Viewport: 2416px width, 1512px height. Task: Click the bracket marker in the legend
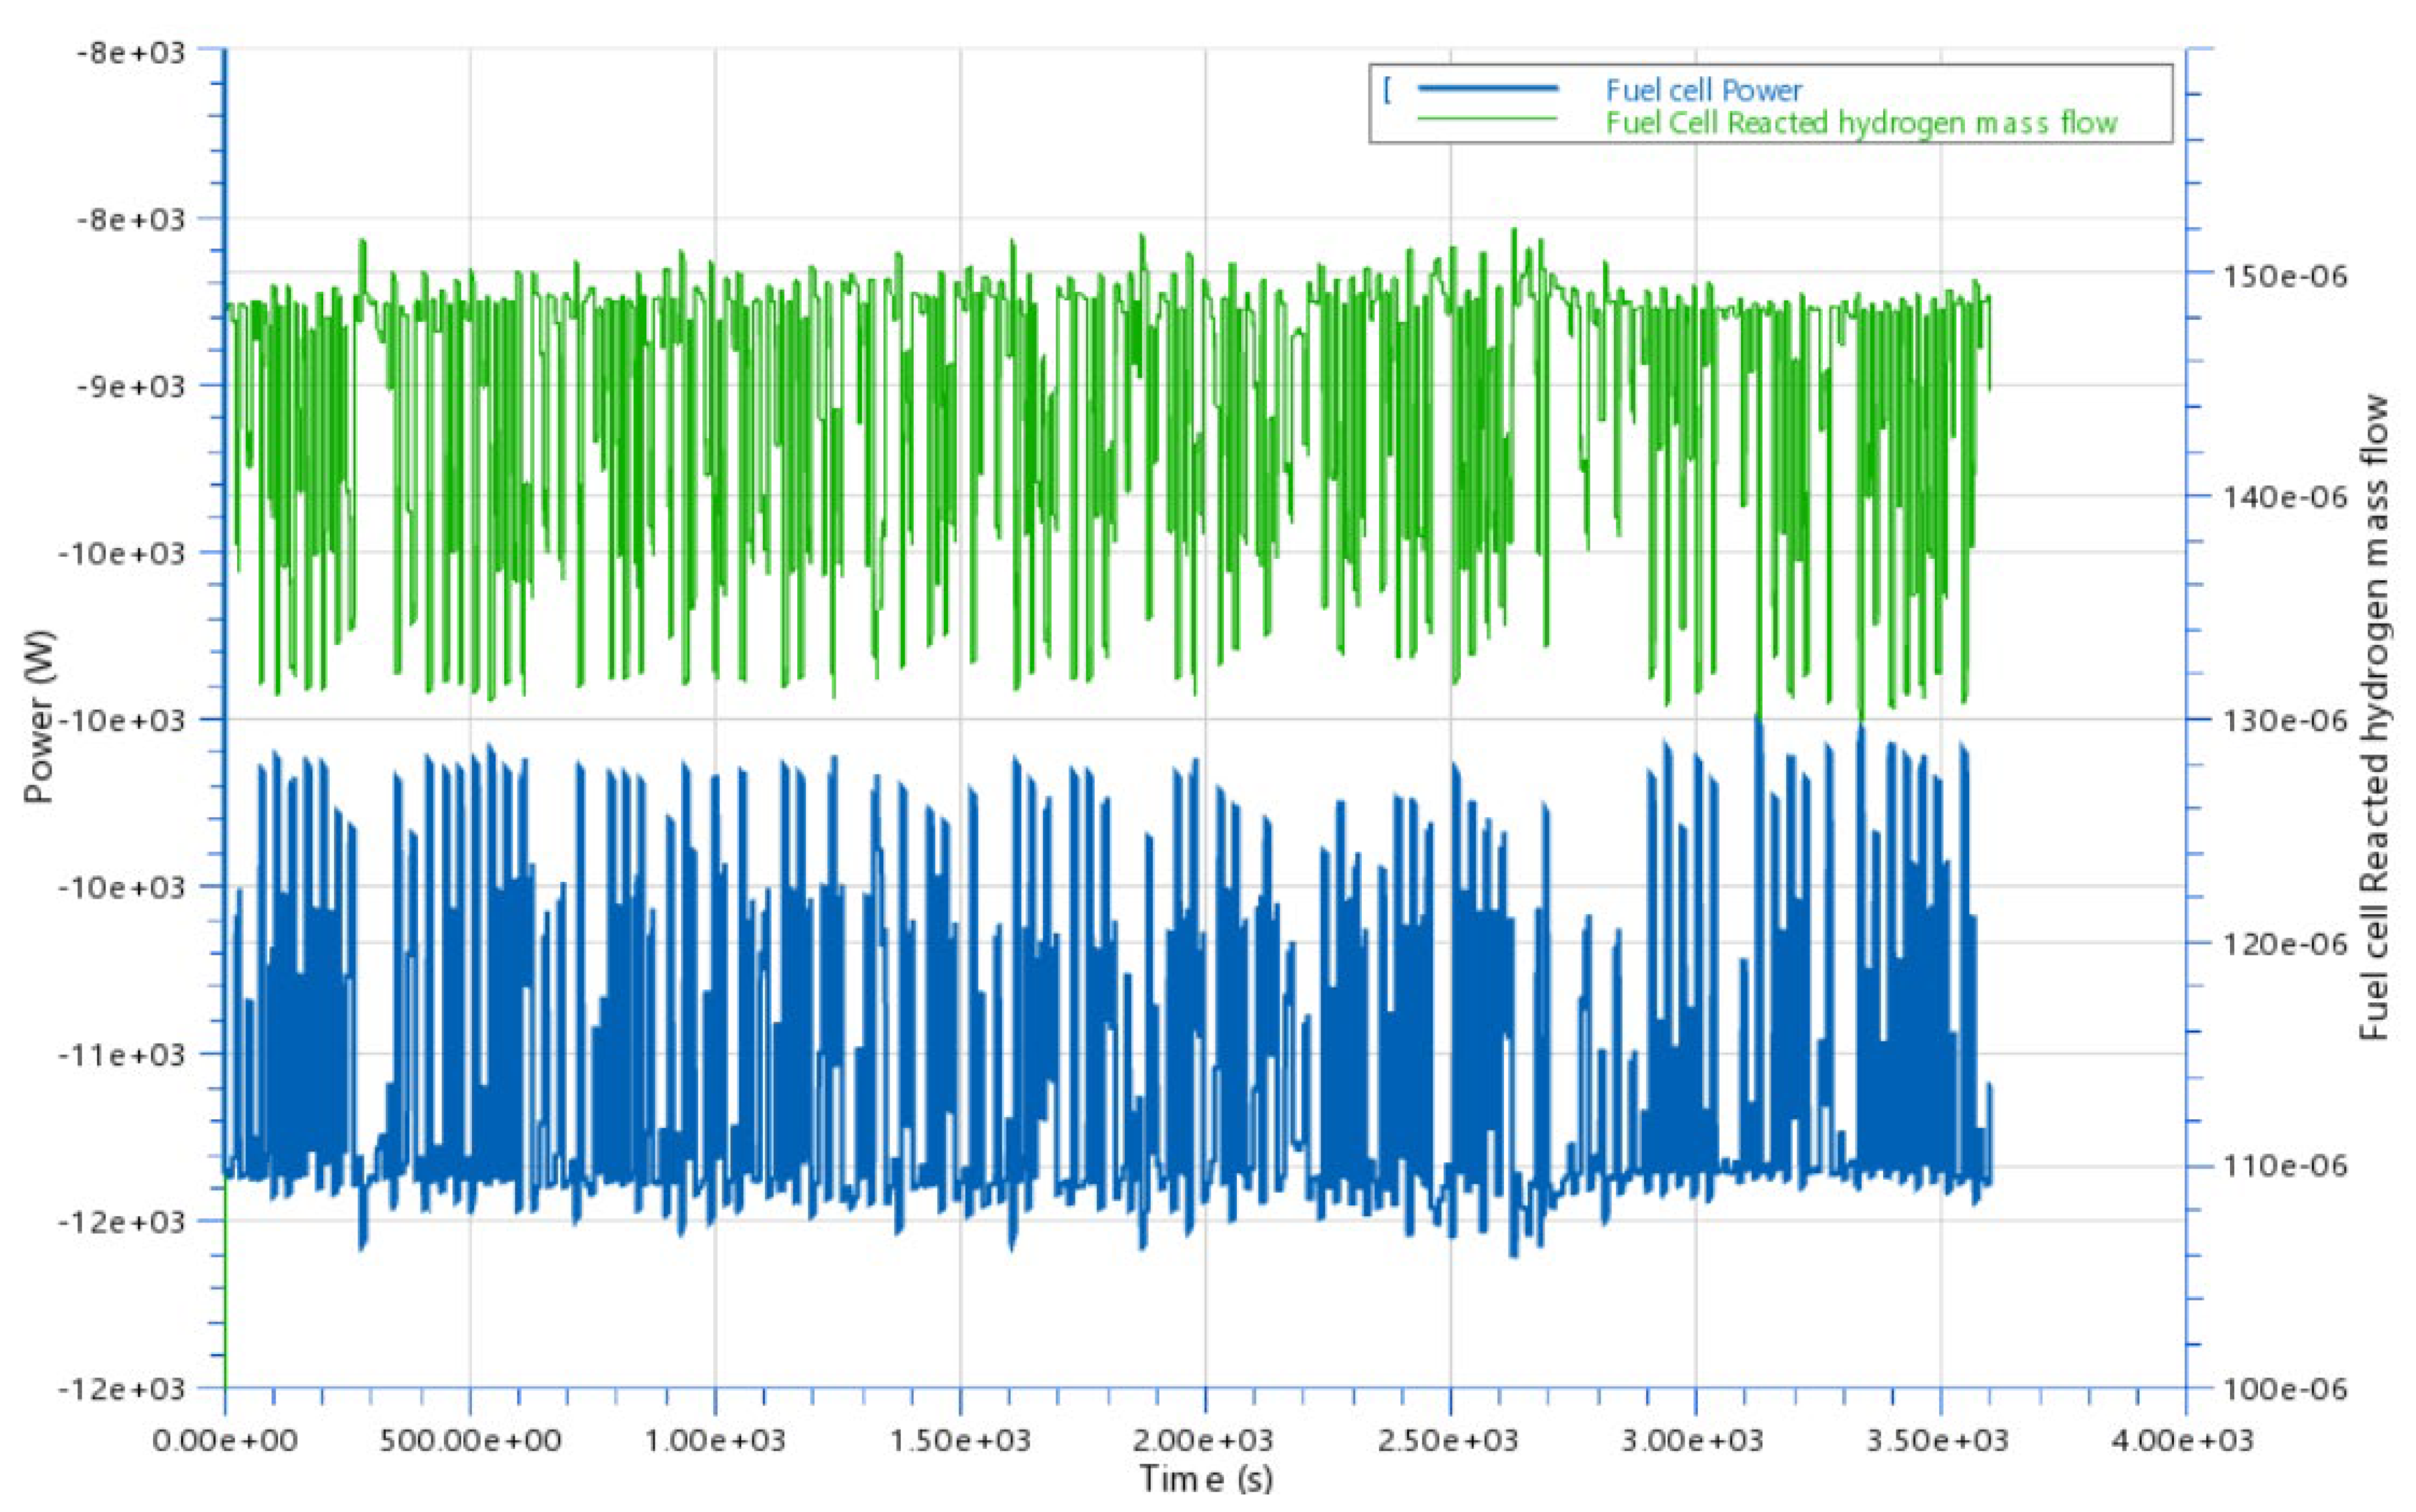tap(1388, 91)
